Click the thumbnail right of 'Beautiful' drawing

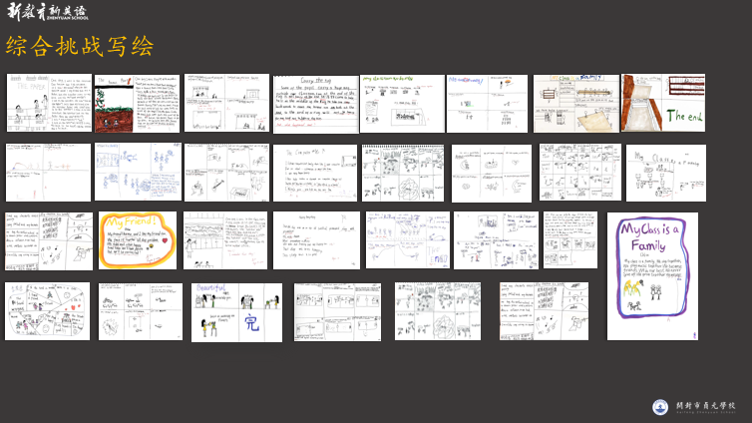click(337, 312)
